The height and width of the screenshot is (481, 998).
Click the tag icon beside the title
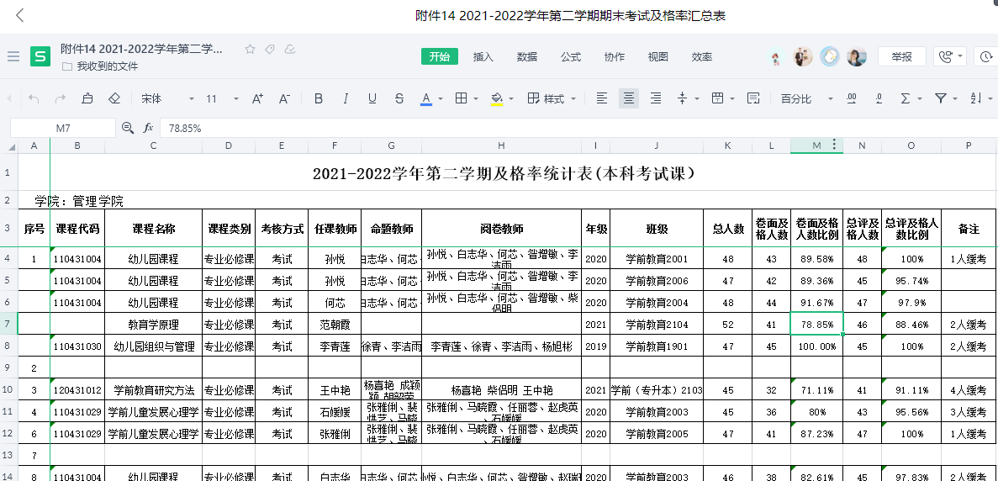tap(270, 49)
